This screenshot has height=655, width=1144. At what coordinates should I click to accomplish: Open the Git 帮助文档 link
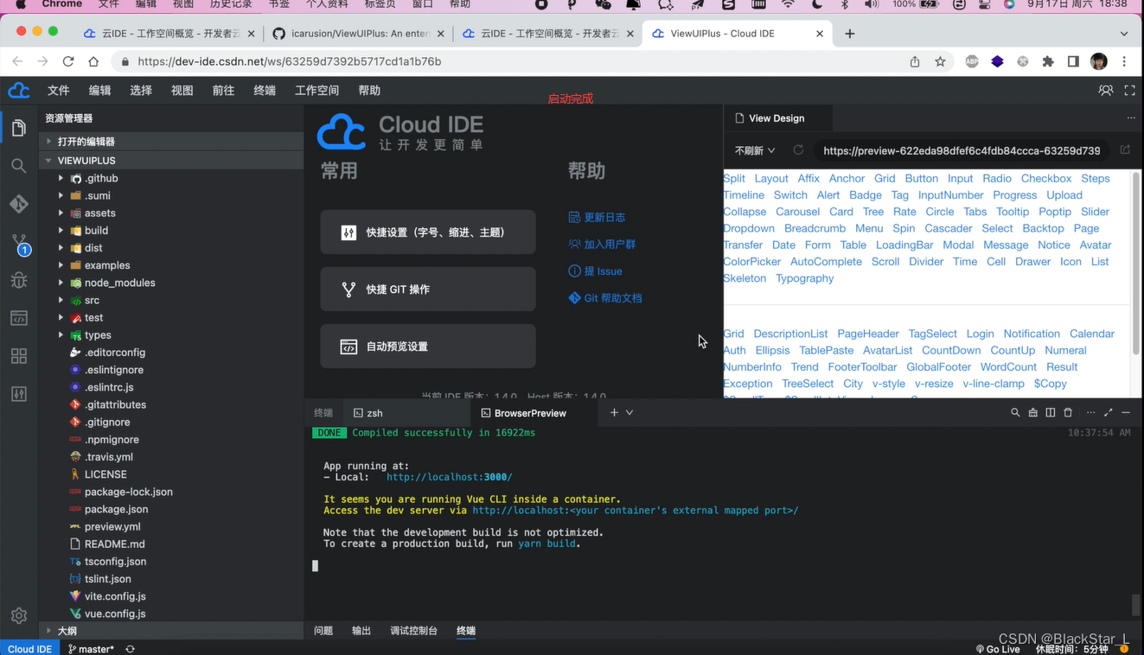pos(605,298)
